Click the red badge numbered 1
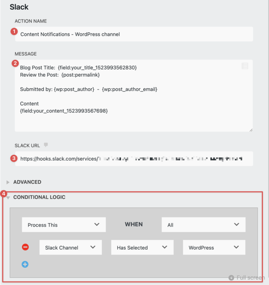This screenshot has height=285, width=269. coord(14,32)
